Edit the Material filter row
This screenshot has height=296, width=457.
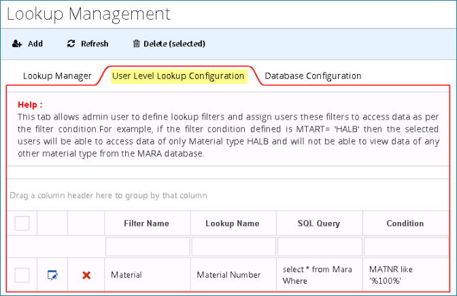point(52,275)
